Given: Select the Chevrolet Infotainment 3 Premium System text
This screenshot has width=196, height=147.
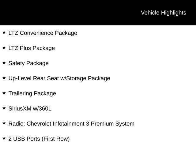Looking at the screenshot, I should click(x=81, y=124).
